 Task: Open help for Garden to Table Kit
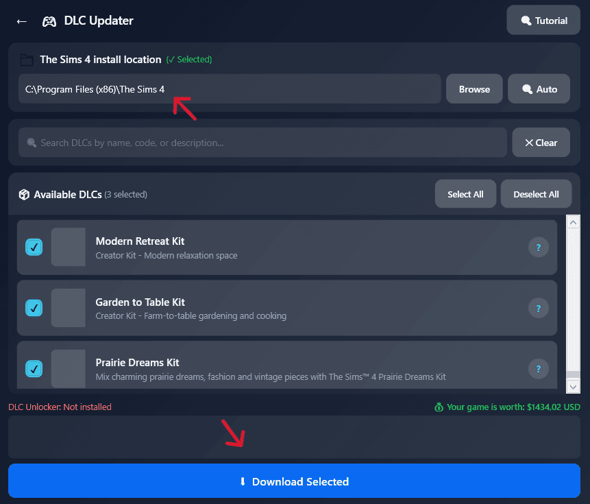538,308
